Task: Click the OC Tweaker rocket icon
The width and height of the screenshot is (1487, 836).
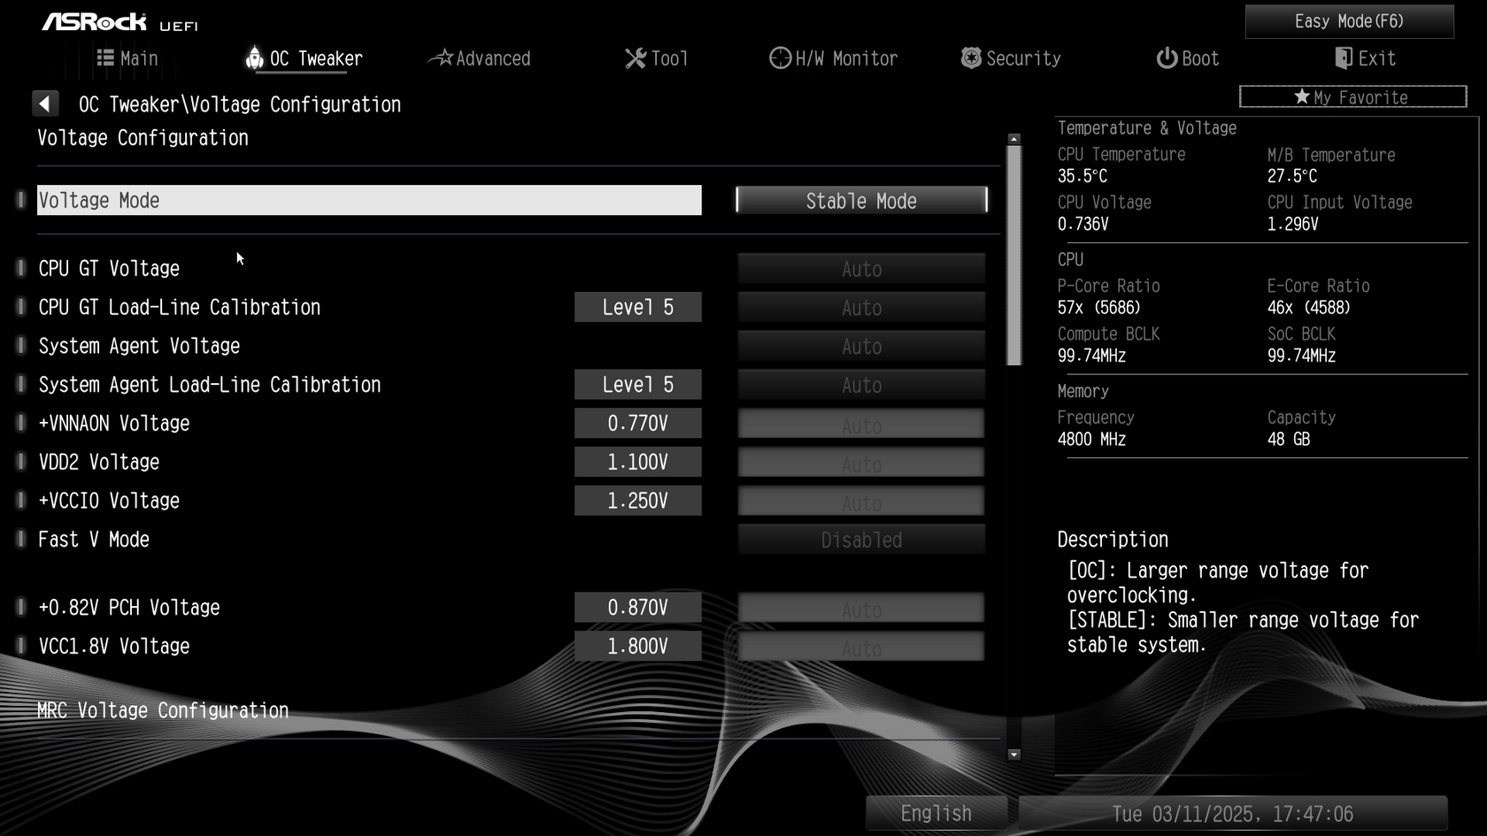Action: tap(255, 58)
